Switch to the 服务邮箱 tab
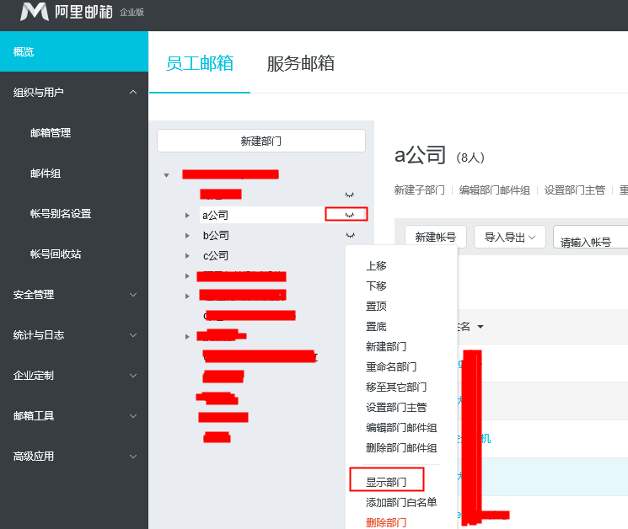The image size is (628, 529). [x=300, y=63]
